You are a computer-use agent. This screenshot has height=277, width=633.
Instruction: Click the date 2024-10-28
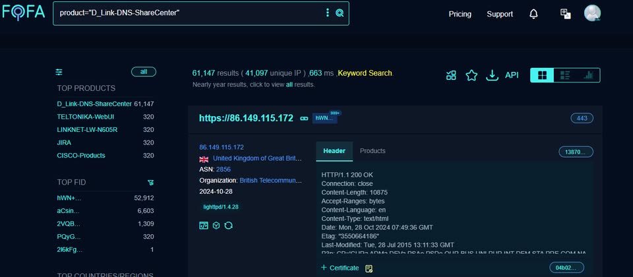(x=216, y=191)
